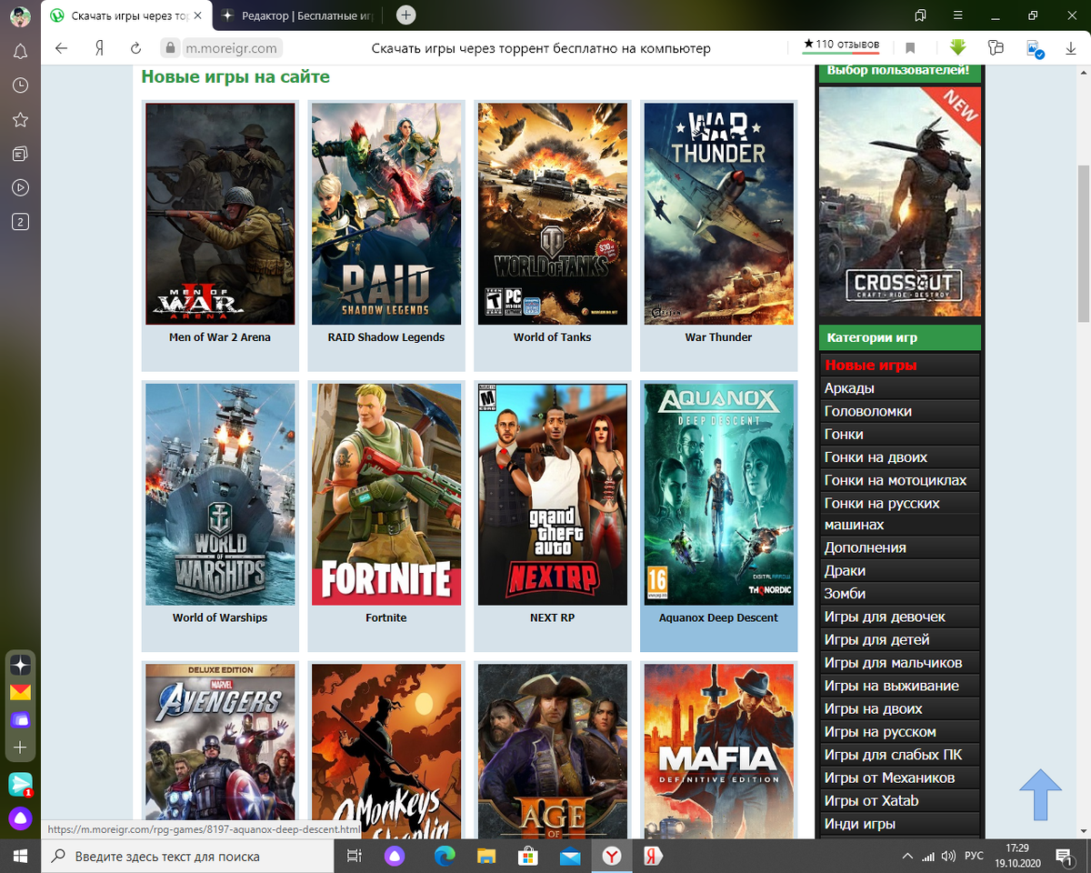Switch to the 'Редактор' tab
Viewport: 1091px width, 873px height.
click(296, 15)
